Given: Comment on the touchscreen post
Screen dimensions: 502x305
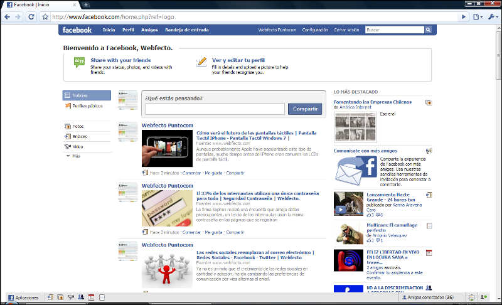Looking at the screenshot, I should pos(191,173).
